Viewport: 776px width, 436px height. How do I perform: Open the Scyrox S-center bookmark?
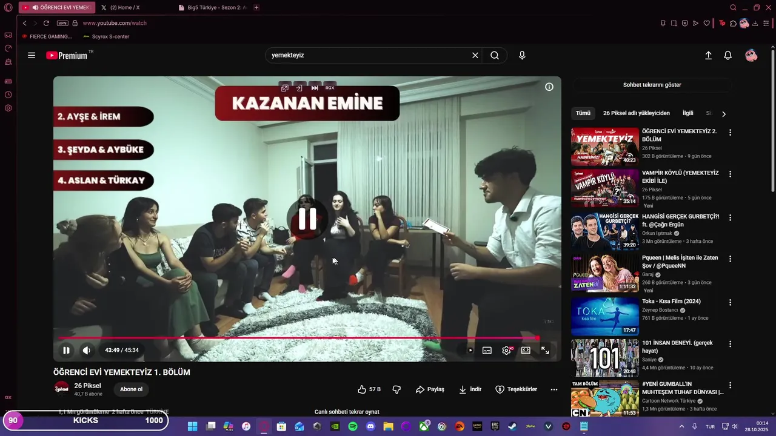tap(105, 36)
